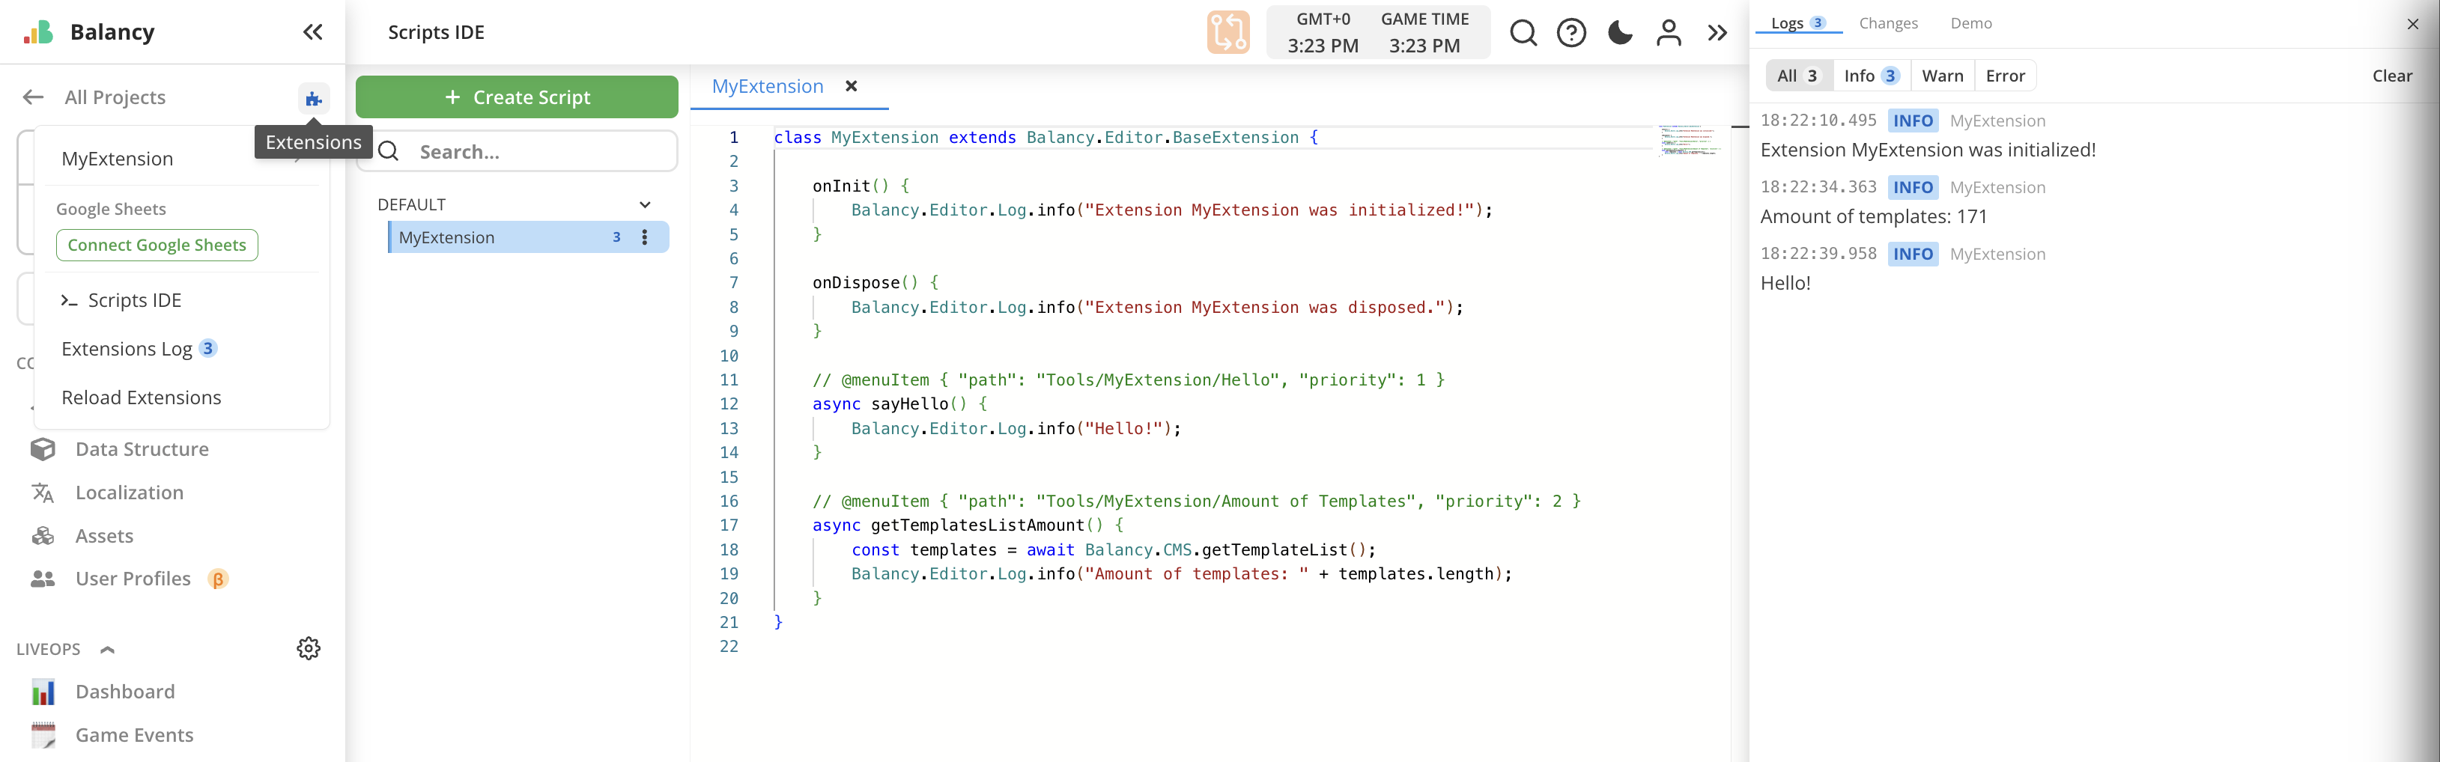
Task: Open LiveOps settings gear icon
Action: [x=309, y=648]
